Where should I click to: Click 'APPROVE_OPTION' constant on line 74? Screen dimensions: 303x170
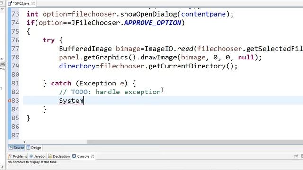click(x=152, y=23)
